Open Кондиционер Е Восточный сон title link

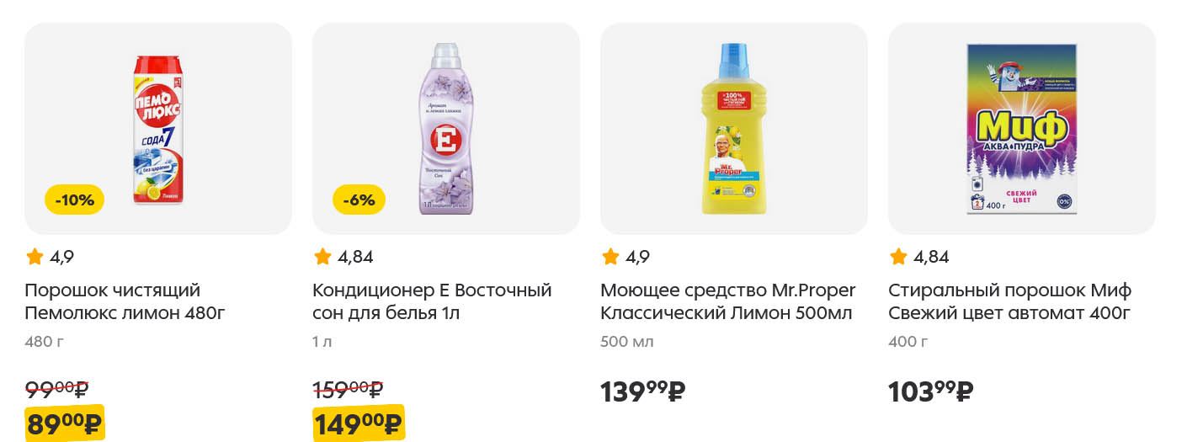click(x=431, y=302)
